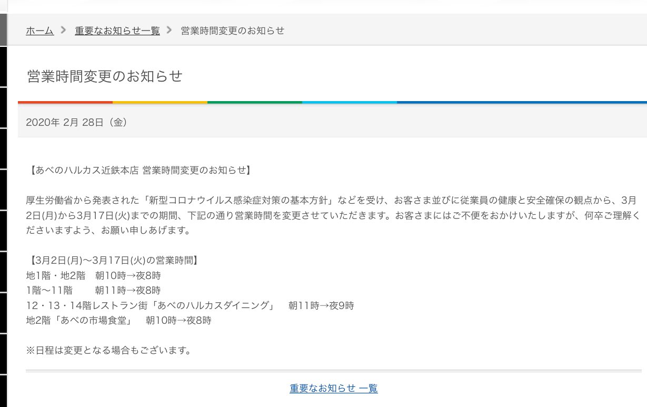The height and width of the screenshot is (407, 647).
Task: Click the chevron after ホーム breadcrumb
Action: (x=64, y=30)
